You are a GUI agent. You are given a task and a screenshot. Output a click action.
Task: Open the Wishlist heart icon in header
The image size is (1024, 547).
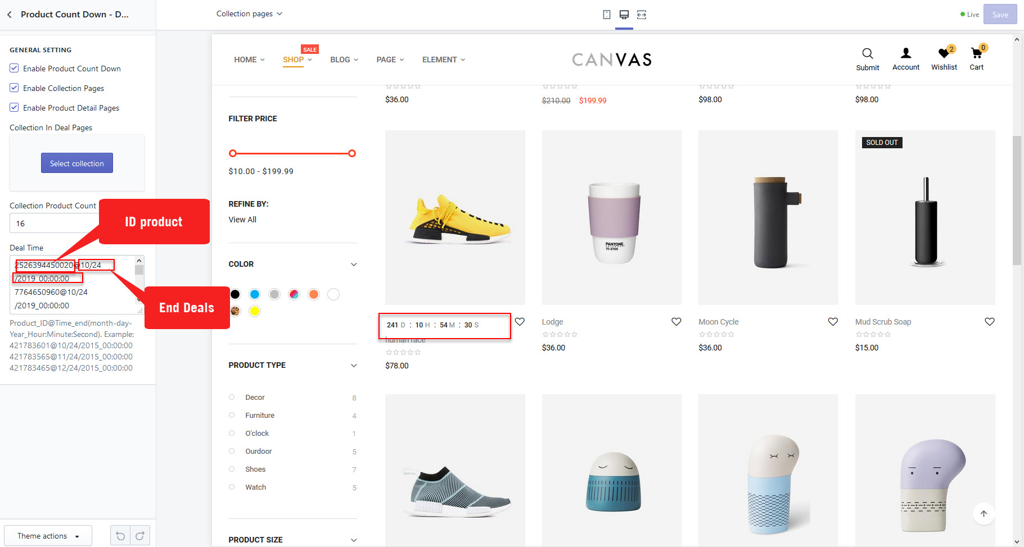[x=944, y=53]
